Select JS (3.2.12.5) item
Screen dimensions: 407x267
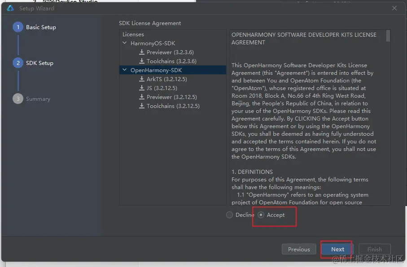coord(162,88)
